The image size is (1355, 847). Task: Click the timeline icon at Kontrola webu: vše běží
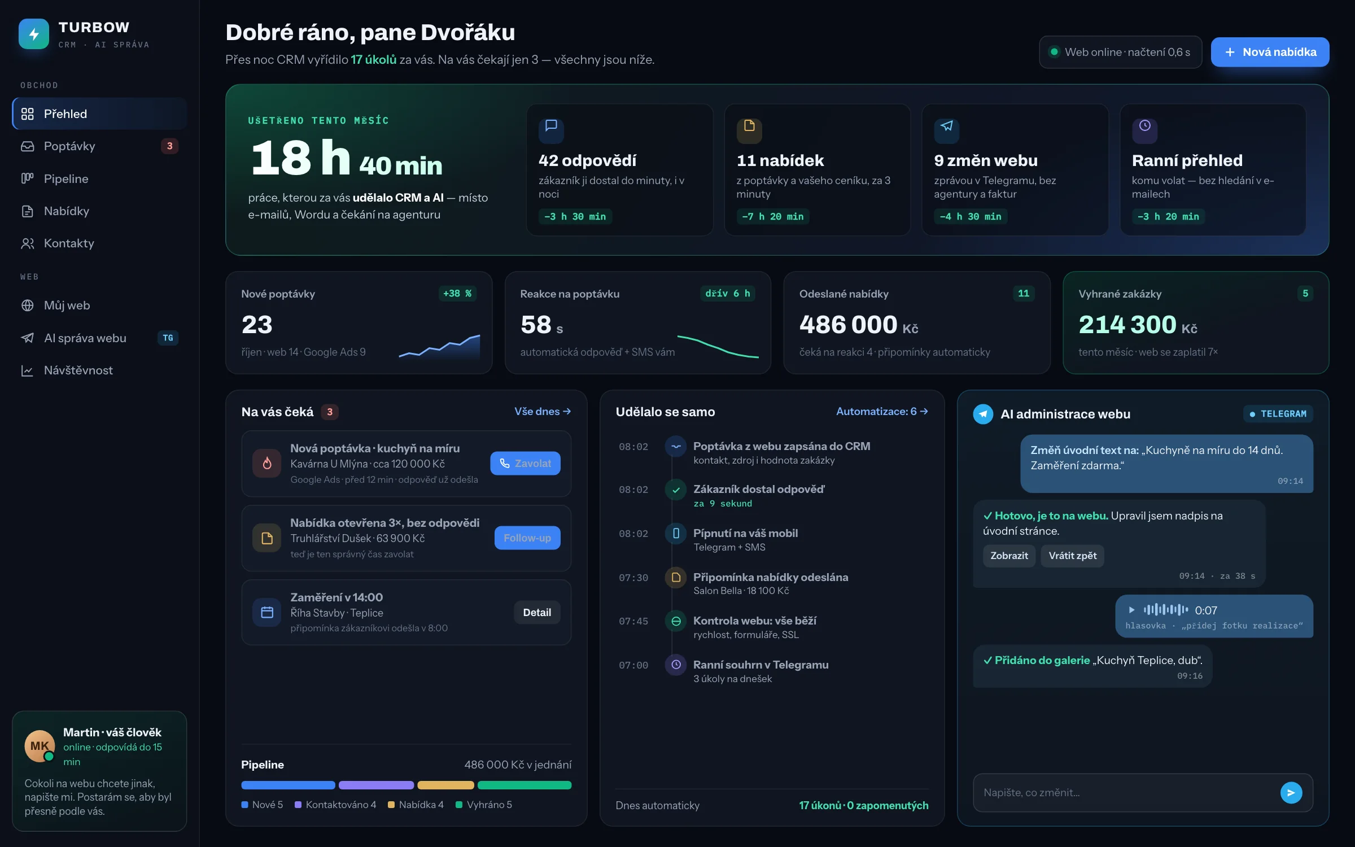coord(676,621)
